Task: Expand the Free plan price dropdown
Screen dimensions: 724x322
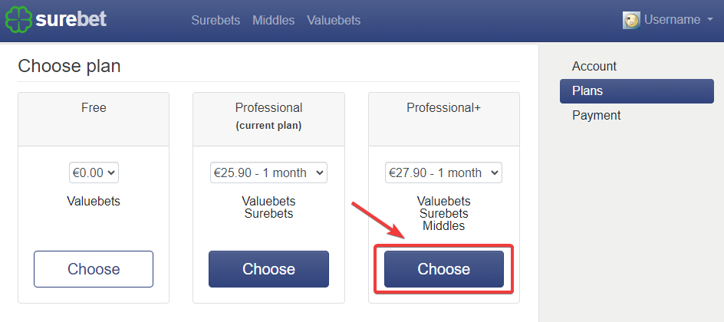Action: coord(94,172)
